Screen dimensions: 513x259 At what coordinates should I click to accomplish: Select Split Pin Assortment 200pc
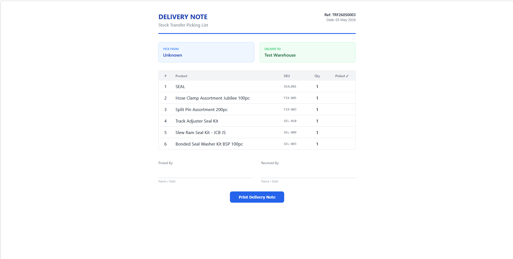[x=201, y=110]
